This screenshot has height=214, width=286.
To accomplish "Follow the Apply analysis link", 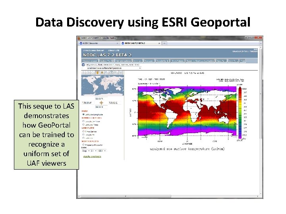I will pyautogui.click(x=92, y=157).
